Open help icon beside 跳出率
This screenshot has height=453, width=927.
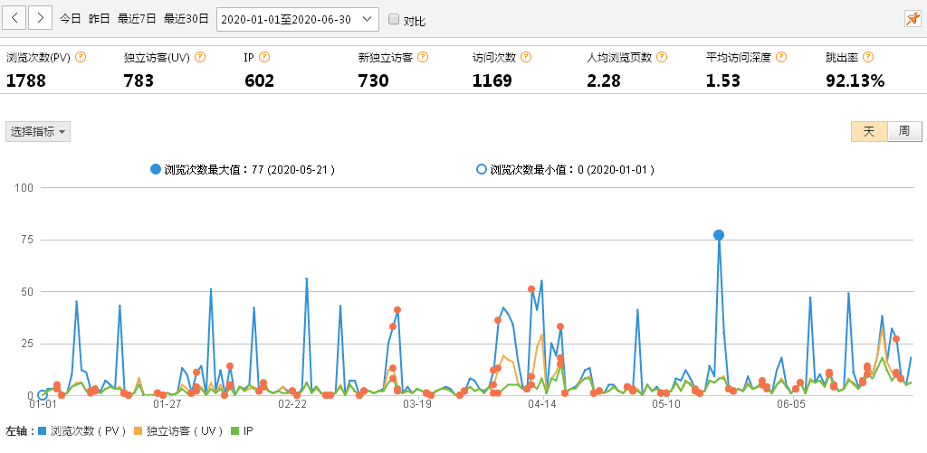[868, 57]
